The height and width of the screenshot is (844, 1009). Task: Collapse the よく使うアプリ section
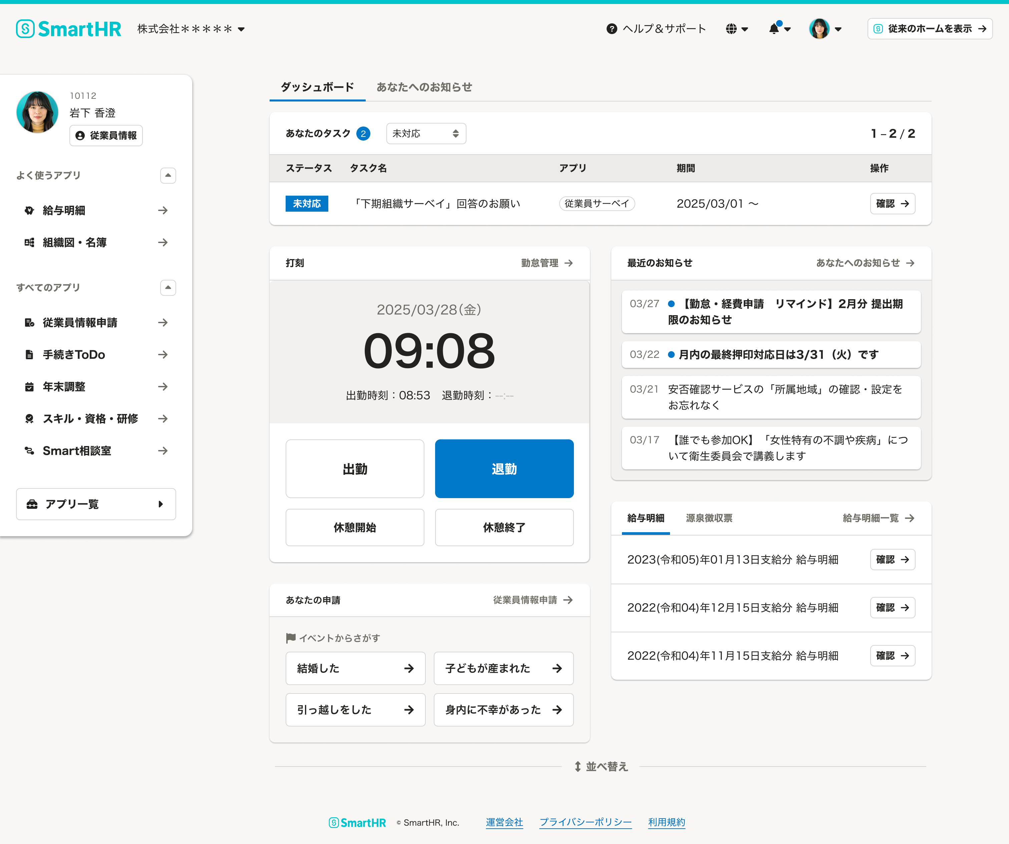pyautogui.click(x=168, y=175)
